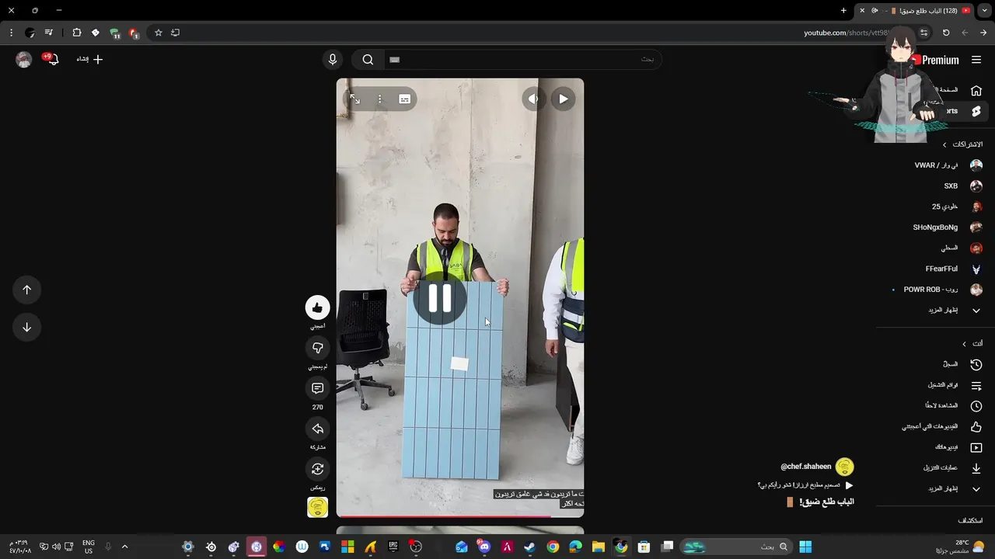Click chef.shaheen yellow channel avatar
The height and width of the screenshot is (559, 995).
(x=844, y=467)
